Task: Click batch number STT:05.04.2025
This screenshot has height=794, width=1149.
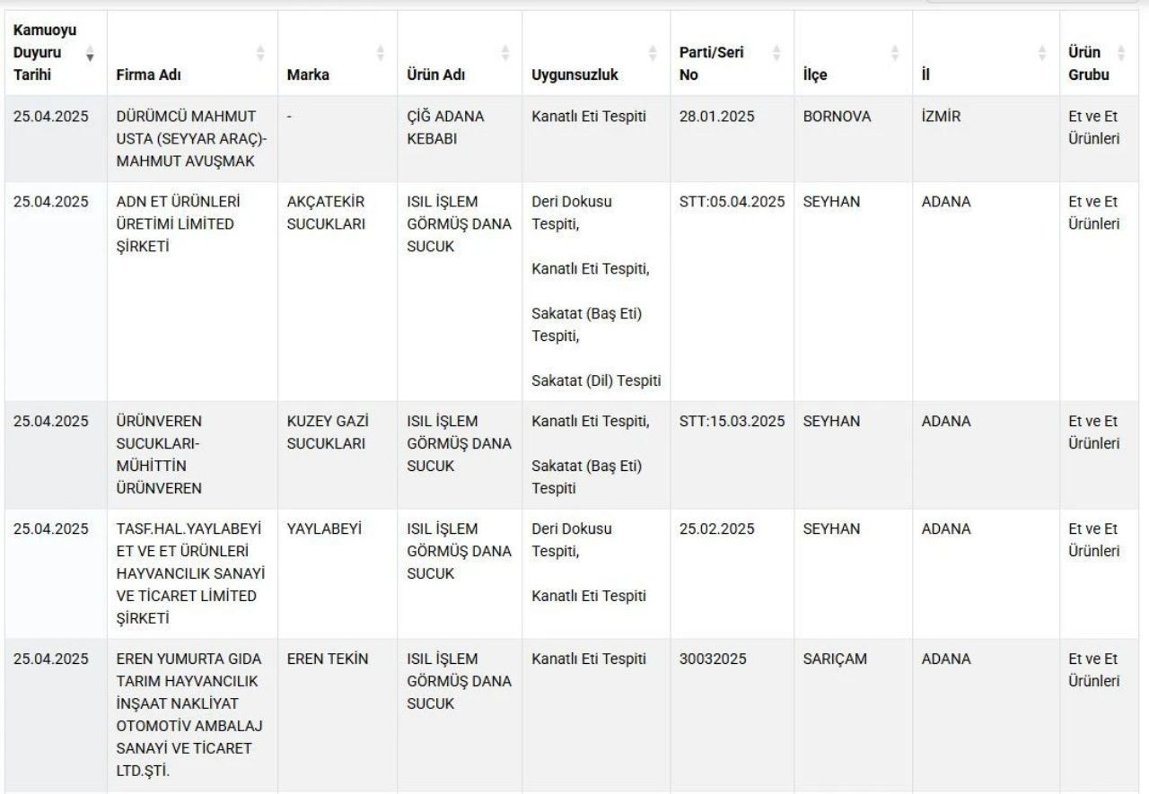Action: click(732, 202)
